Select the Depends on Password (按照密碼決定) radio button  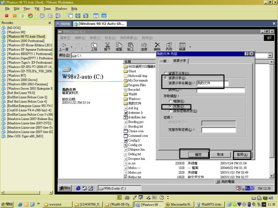coord(170,111)
